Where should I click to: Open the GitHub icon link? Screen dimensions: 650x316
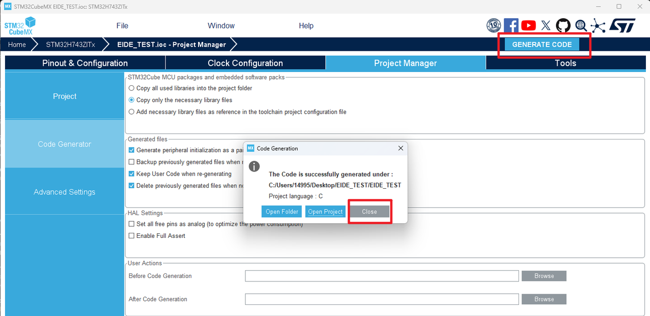point(563,25)
